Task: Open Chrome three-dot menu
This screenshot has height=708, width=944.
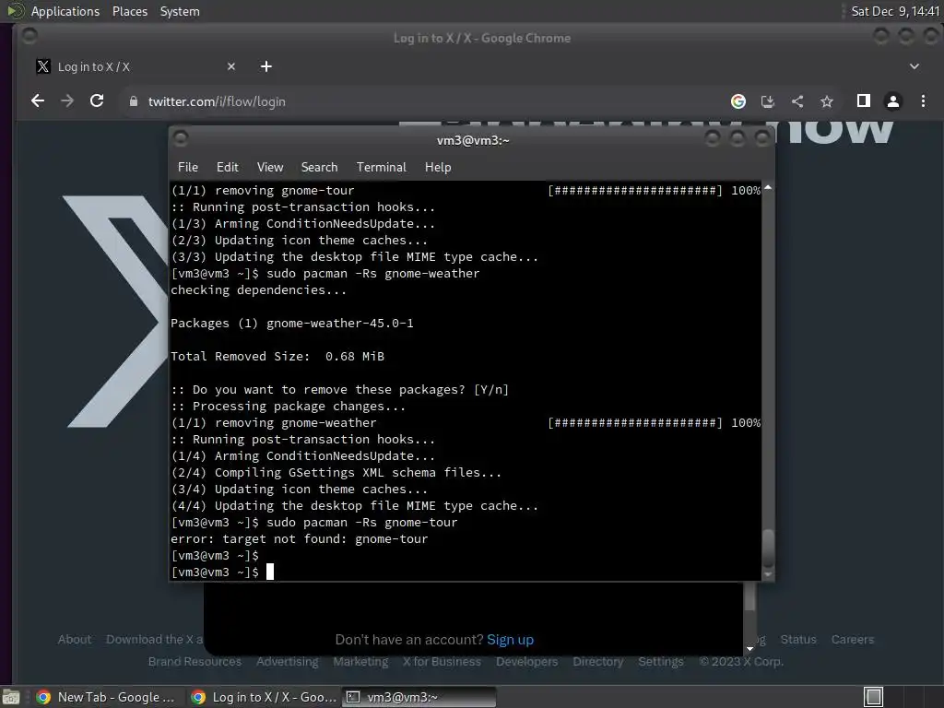Action: click(923, 101)
